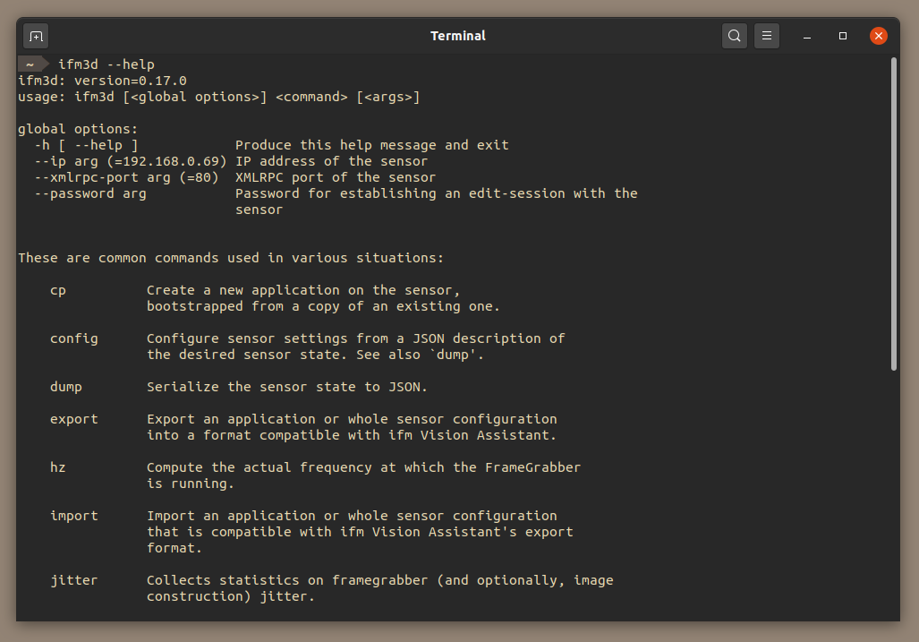Click the Terminal title text
Viewport: 919px width, 642px height.
pyautogui.click(x=458, y=36)
